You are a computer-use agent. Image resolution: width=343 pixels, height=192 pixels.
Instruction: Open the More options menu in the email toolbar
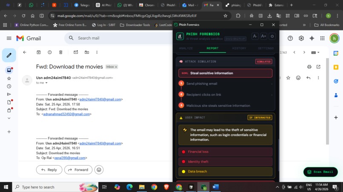coord(97,52)
